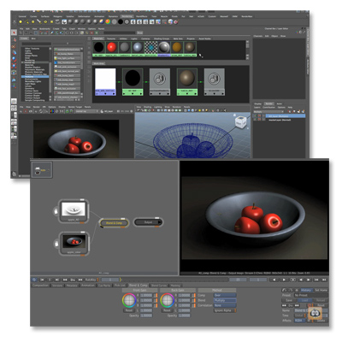Switch to the Textures tab in Hypershade
This screenshot has width=342, height=342.
pos(111,38)
